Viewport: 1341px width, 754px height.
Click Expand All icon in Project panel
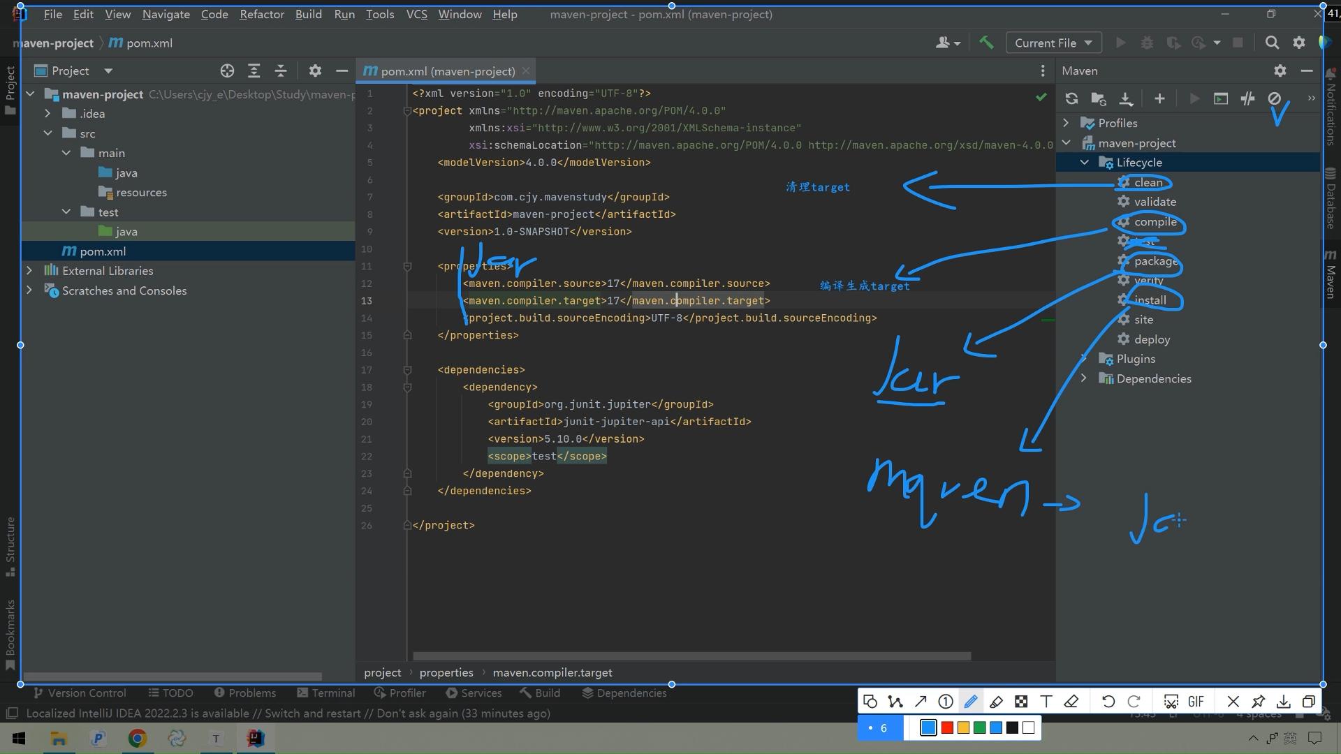tap(254, 71)
